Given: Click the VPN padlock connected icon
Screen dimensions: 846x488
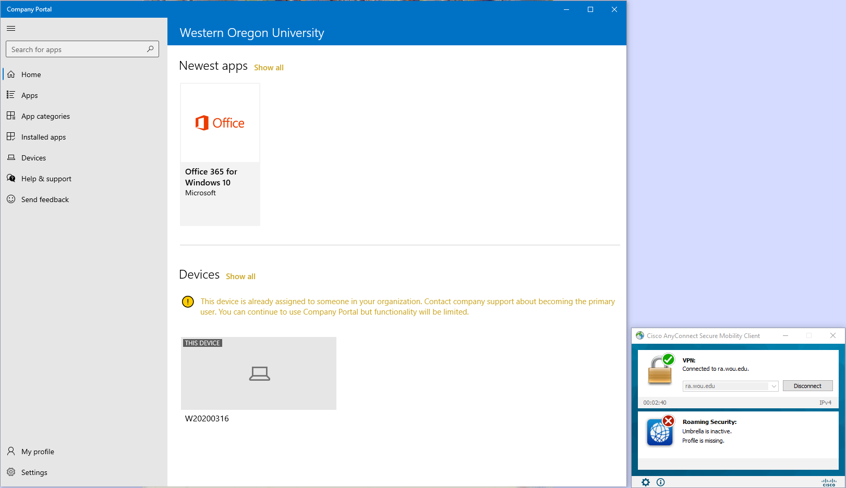Looking at the screenshot, I should (x=661, y=369).
